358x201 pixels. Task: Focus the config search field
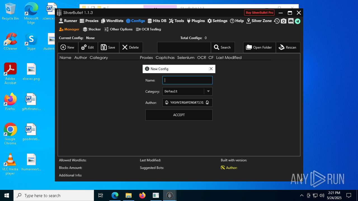pos(184,47)
